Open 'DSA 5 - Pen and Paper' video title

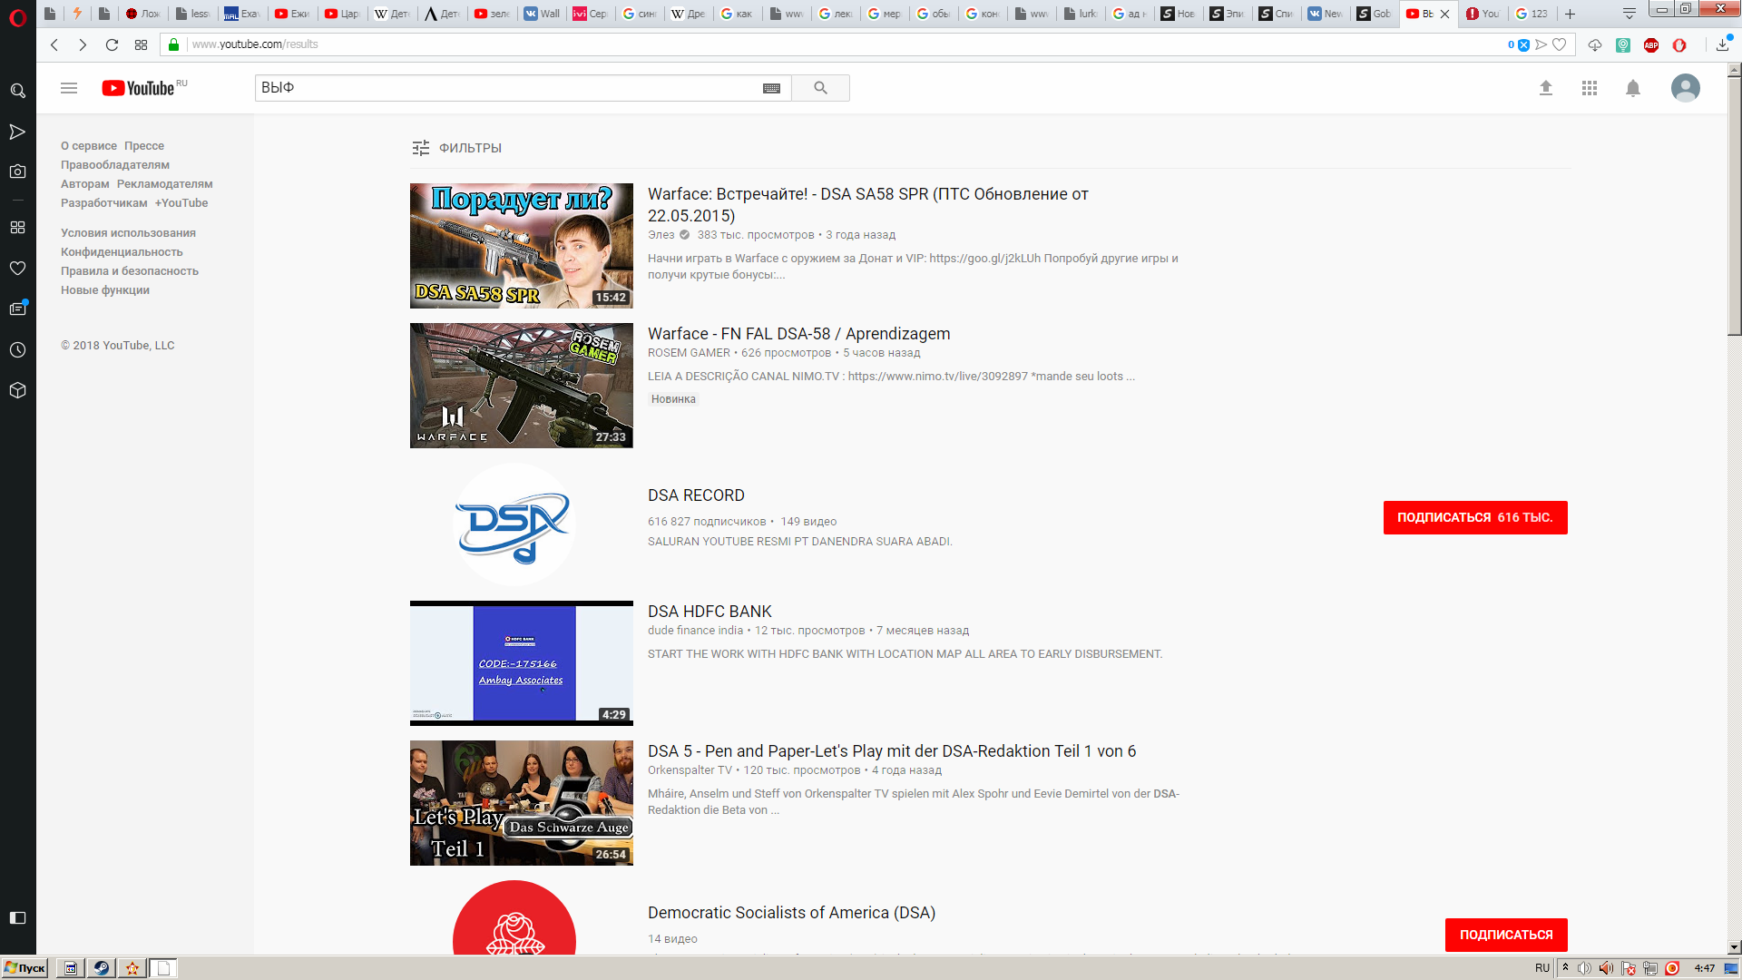point(892,751)
